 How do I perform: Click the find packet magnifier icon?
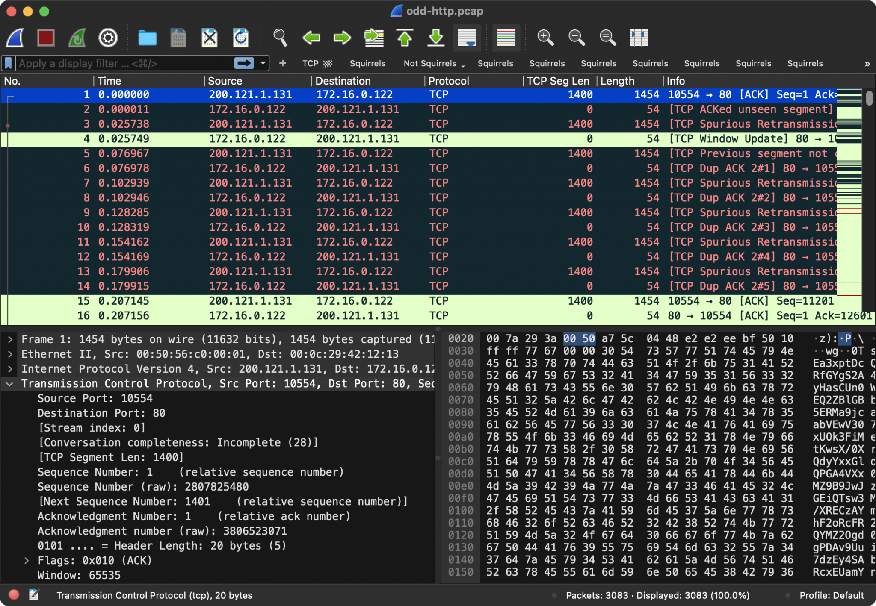[280, 38]
